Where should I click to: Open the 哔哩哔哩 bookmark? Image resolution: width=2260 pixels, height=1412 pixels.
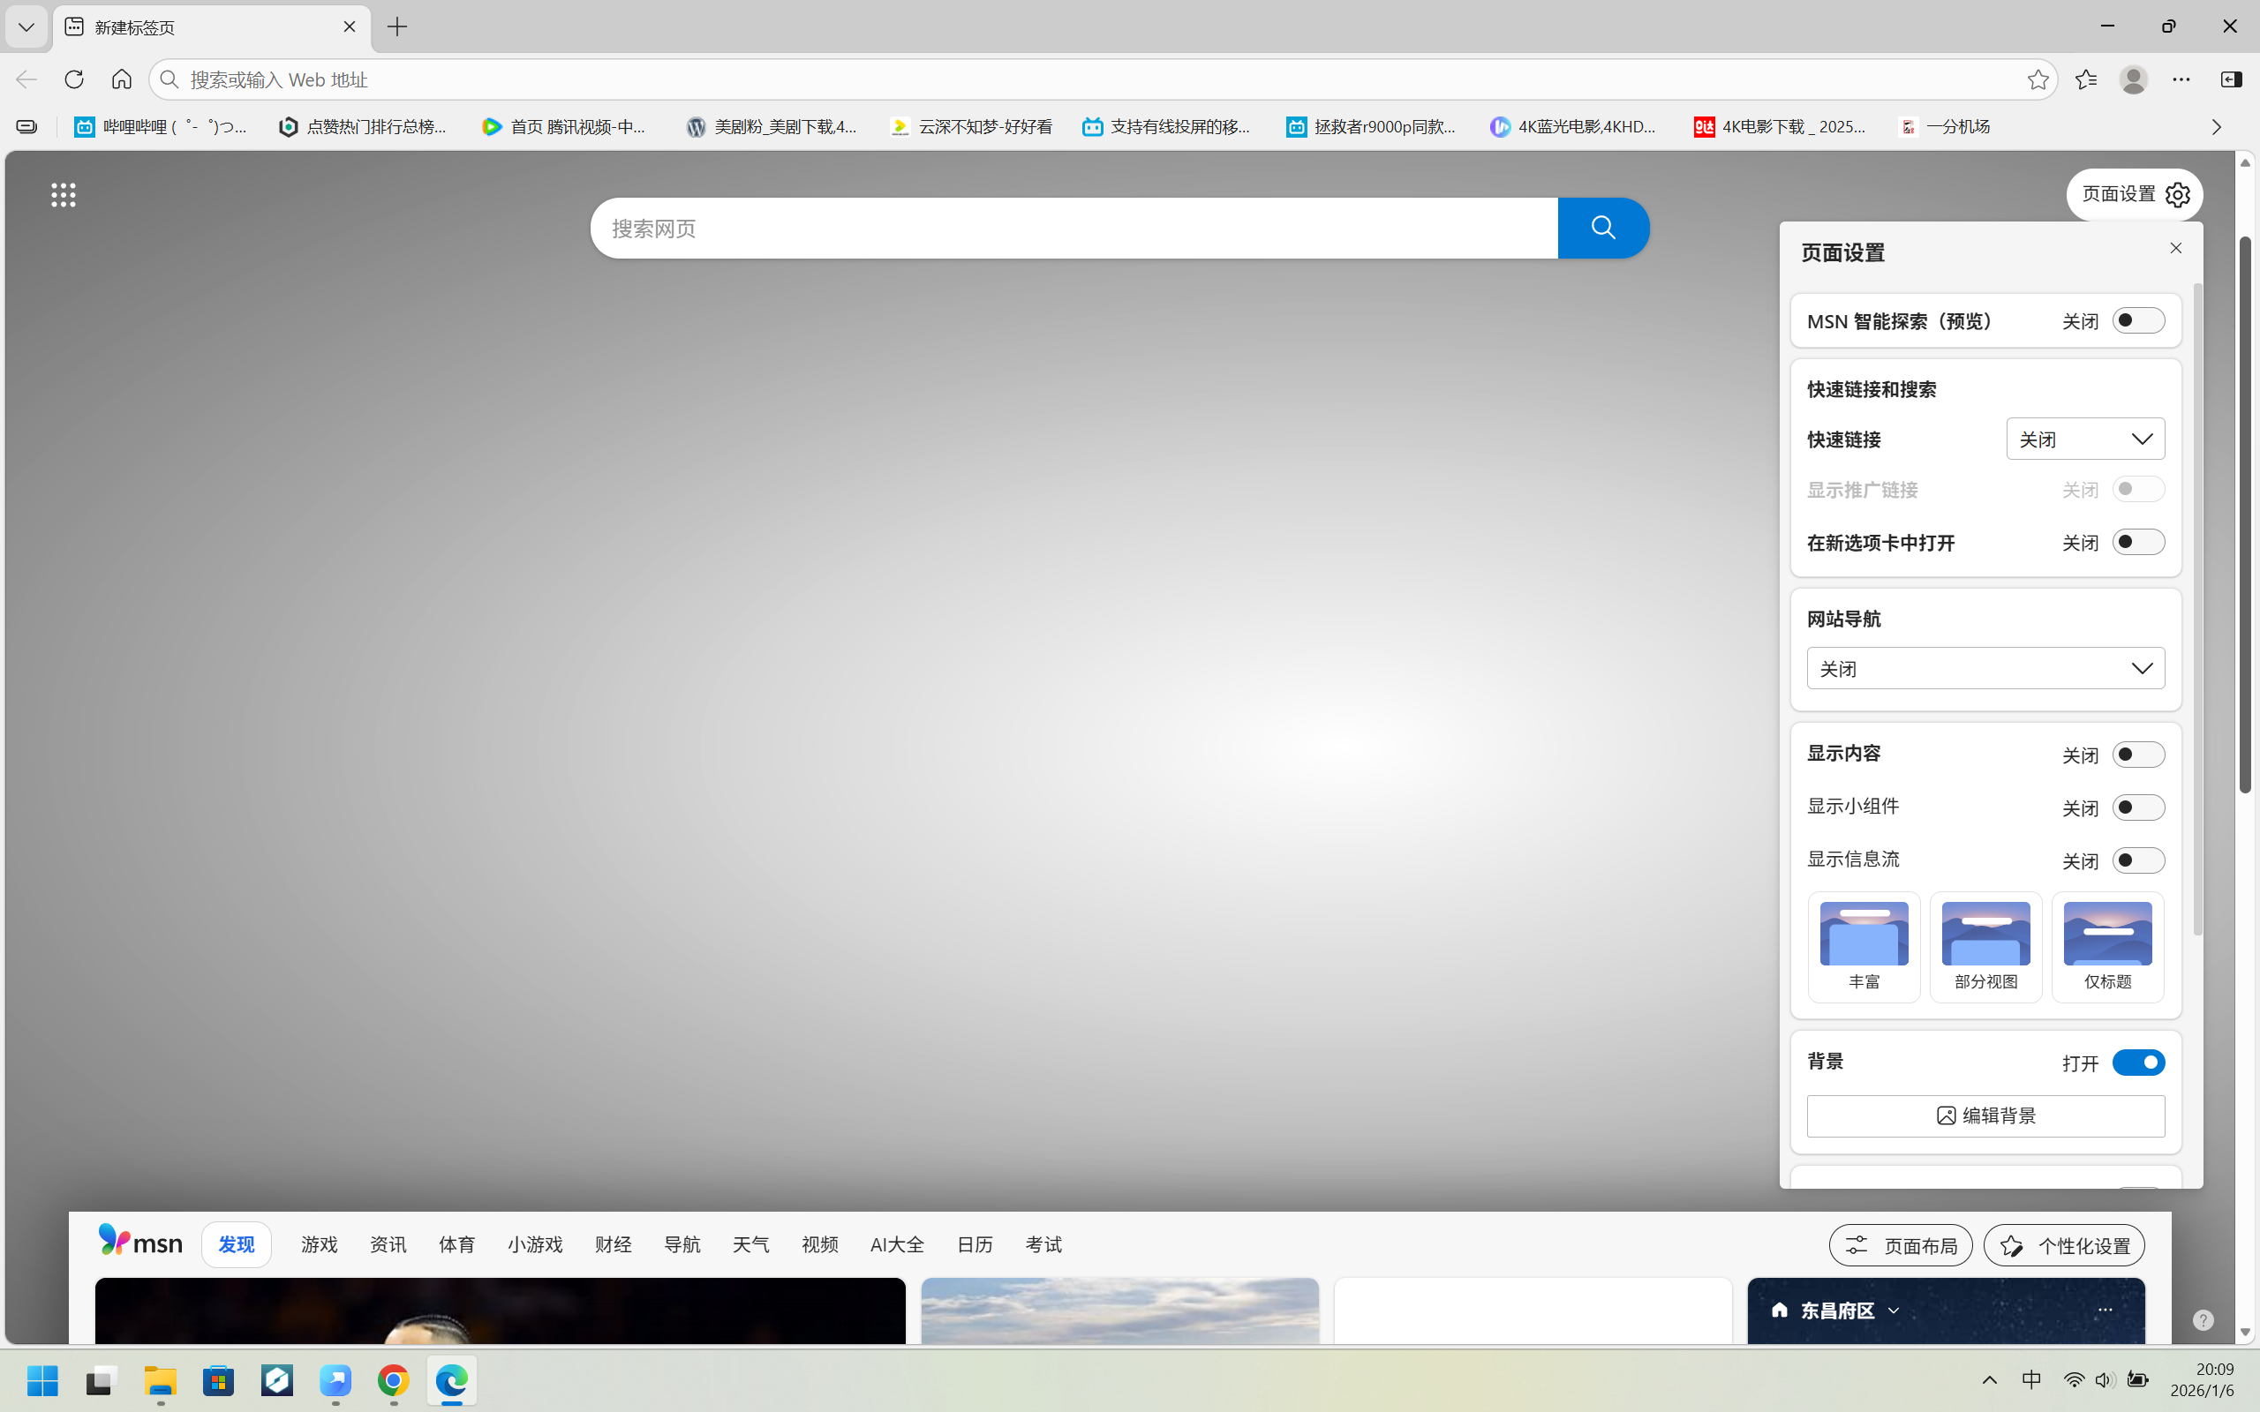(x=161, y=126)
